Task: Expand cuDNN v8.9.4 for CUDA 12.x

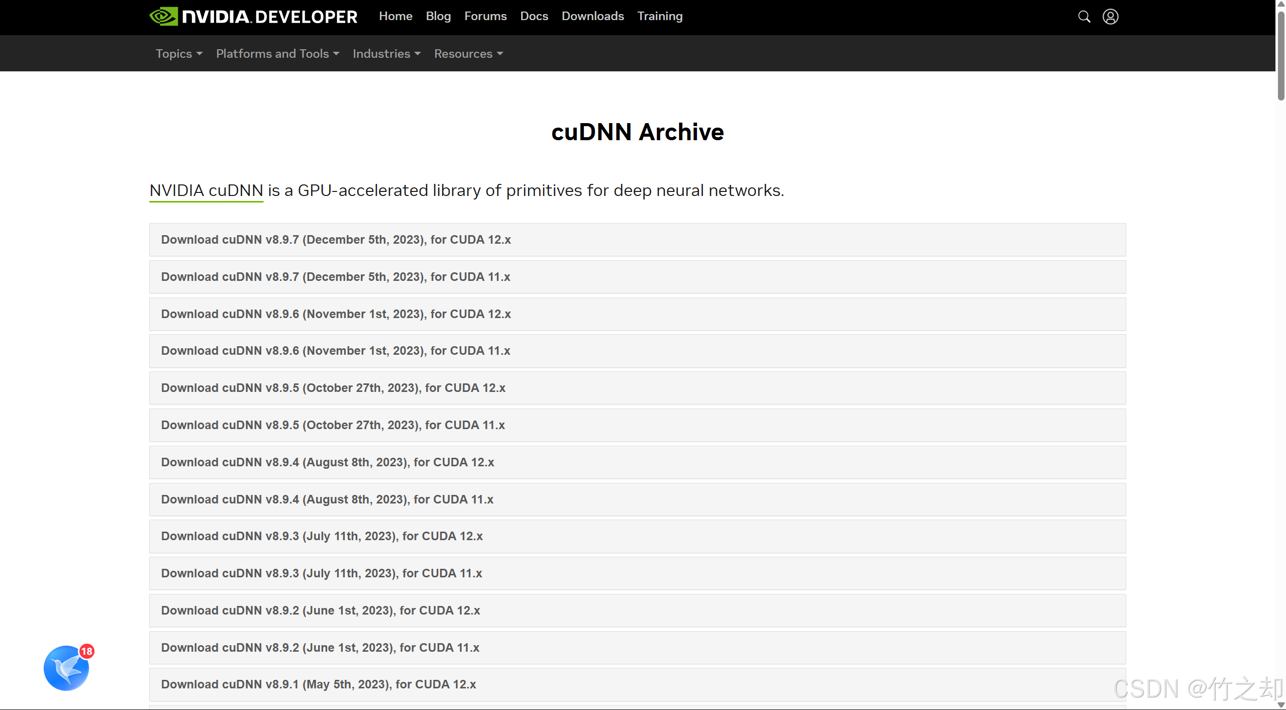Action: coord(328,462)
